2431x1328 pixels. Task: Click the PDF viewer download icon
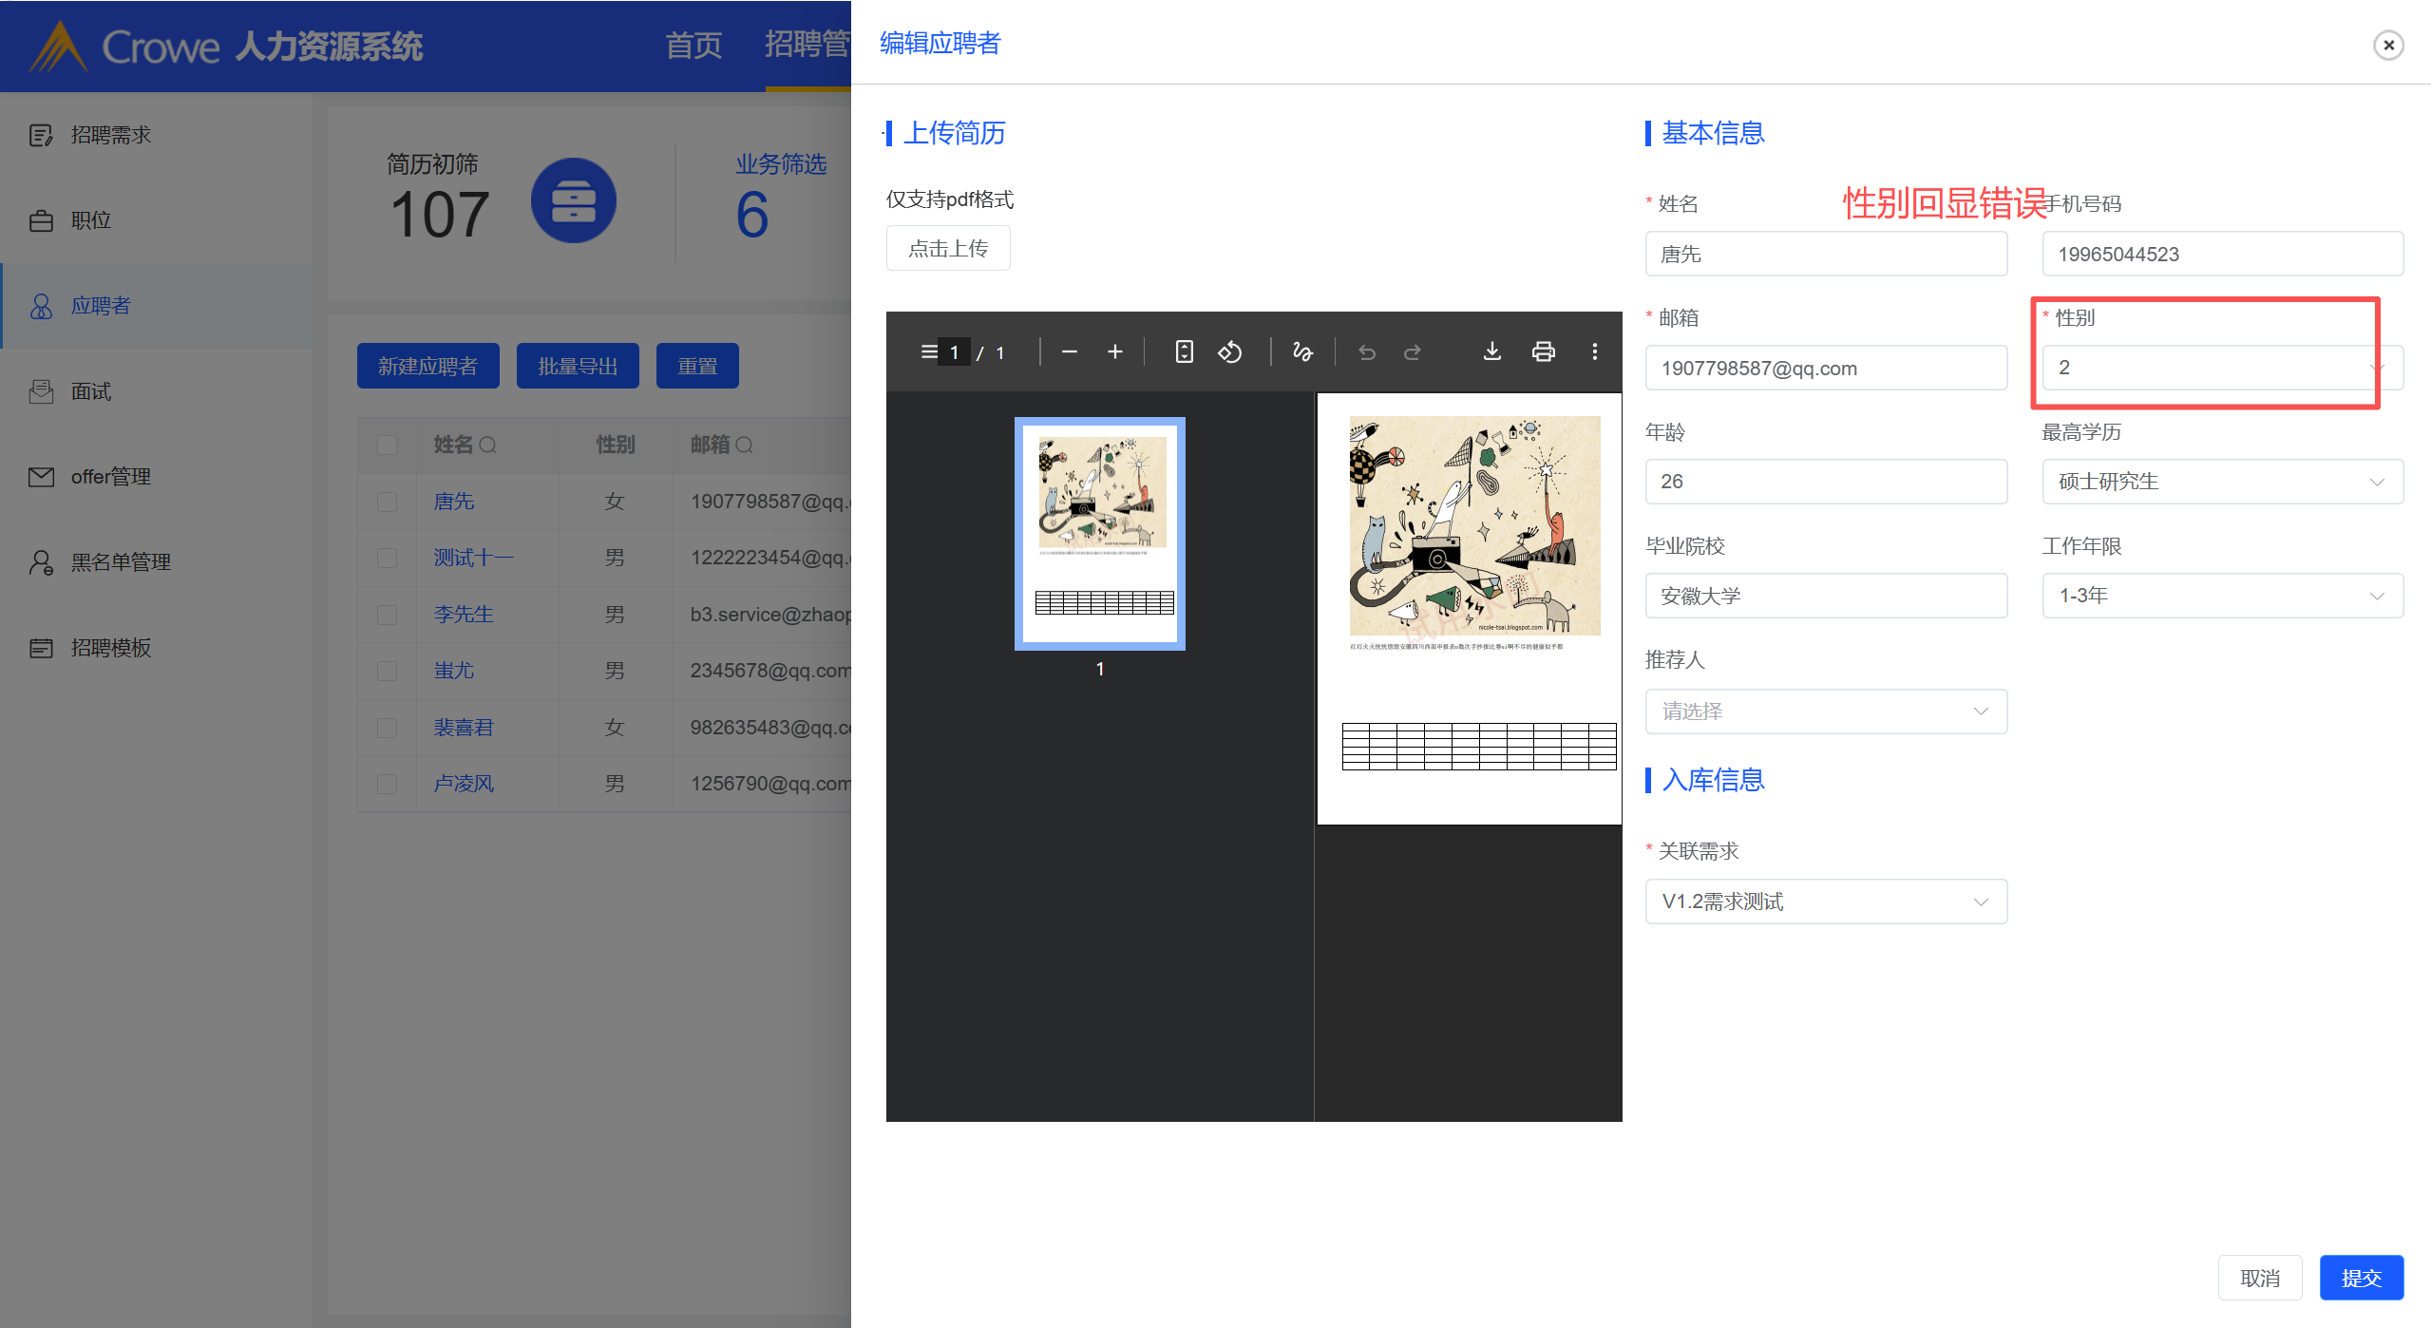click(1491, 352)
